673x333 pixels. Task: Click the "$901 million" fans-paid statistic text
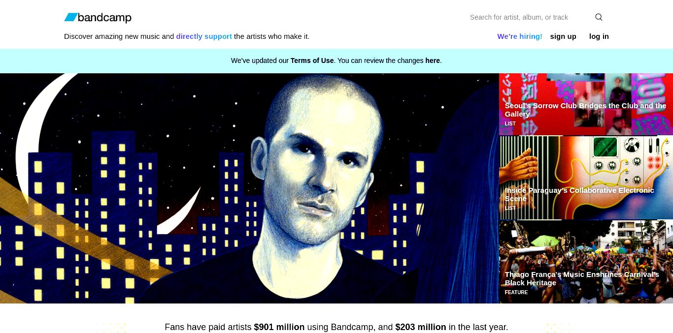click(x=279, y=327)
